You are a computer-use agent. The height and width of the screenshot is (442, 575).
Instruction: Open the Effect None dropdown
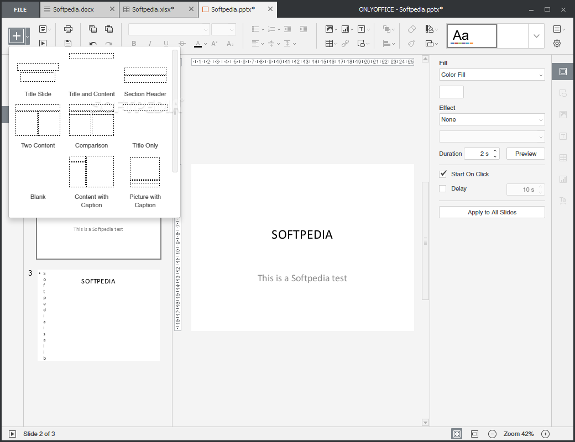pos(492,119)
